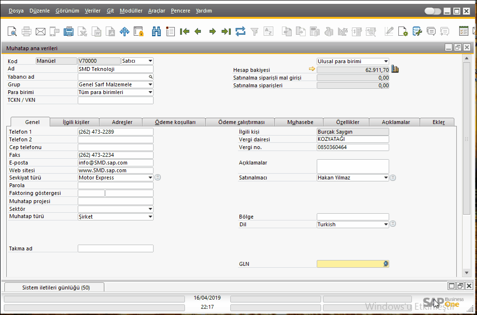Open the Dosya menu
Viewport: 477px width, 315px height.
(x=16, y=11)
